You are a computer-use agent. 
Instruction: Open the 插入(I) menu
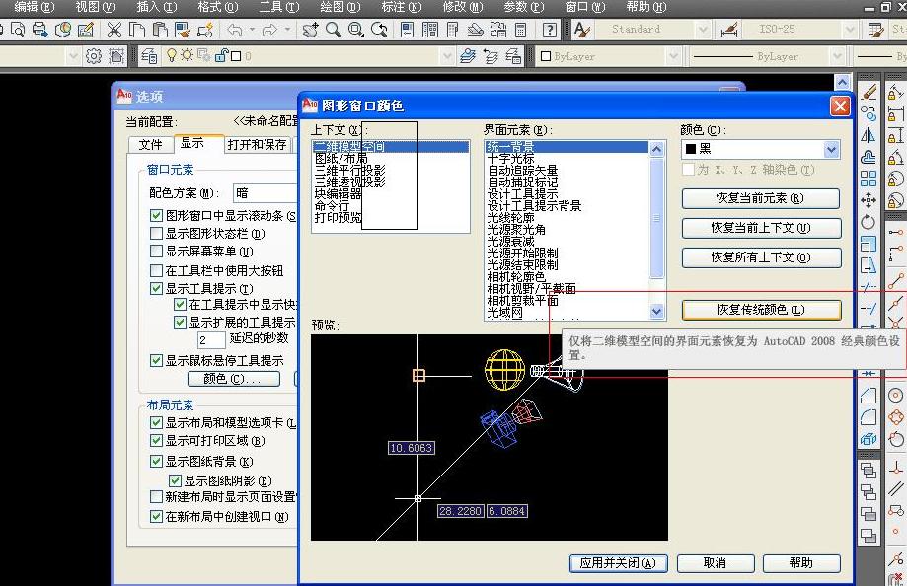coord(156,7)
